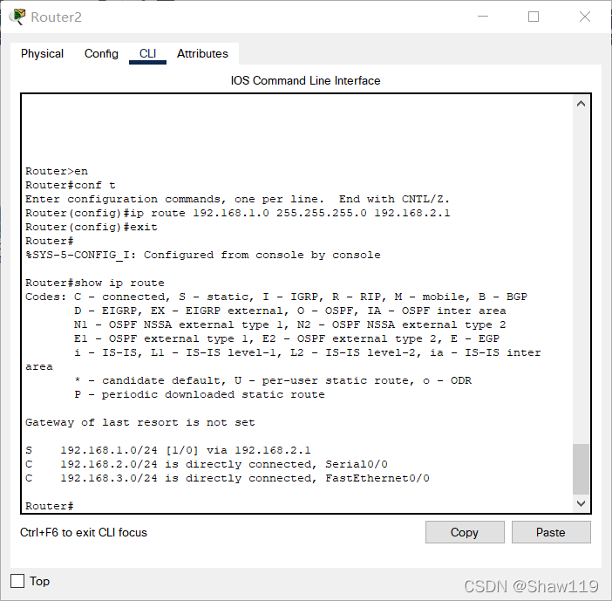Click the static route 192.168.1.0/24 entry
Screen dimensions: 612x601
(x=168, y=450)
